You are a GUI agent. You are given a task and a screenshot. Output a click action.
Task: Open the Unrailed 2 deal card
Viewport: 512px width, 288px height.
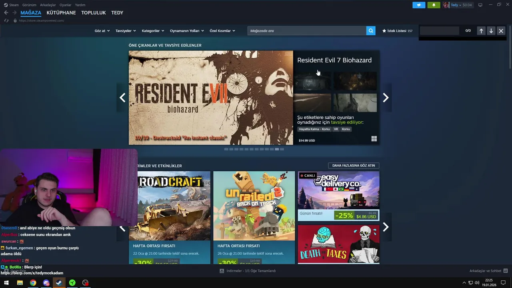click(254, 218)
